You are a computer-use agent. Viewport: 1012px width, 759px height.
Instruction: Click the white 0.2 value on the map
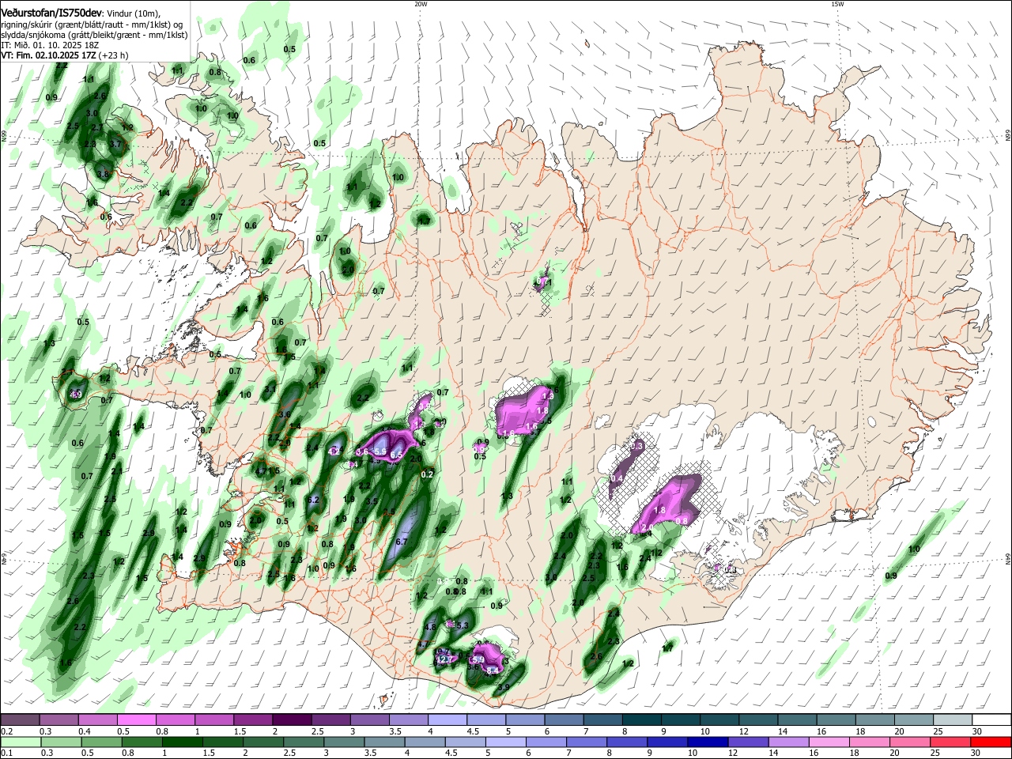pyautogui.click(x=428, y=474)
